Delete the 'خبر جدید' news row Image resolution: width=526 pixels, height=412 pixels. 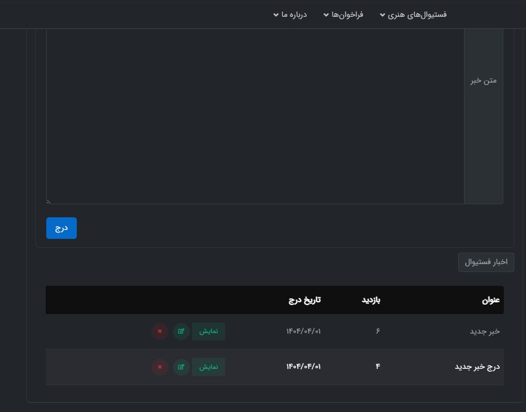click(x=160, y=331)
